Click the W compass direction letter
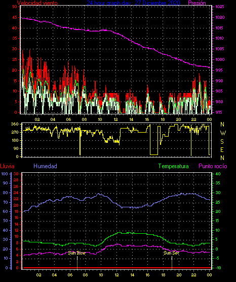The width and height of the screenshot is (236, 282). (x=223, y=133)
